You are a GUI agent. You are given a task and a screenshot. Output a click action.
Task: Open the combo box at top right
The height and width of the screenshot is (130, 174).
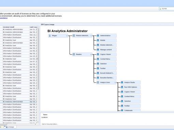click(x=166, y=9)
